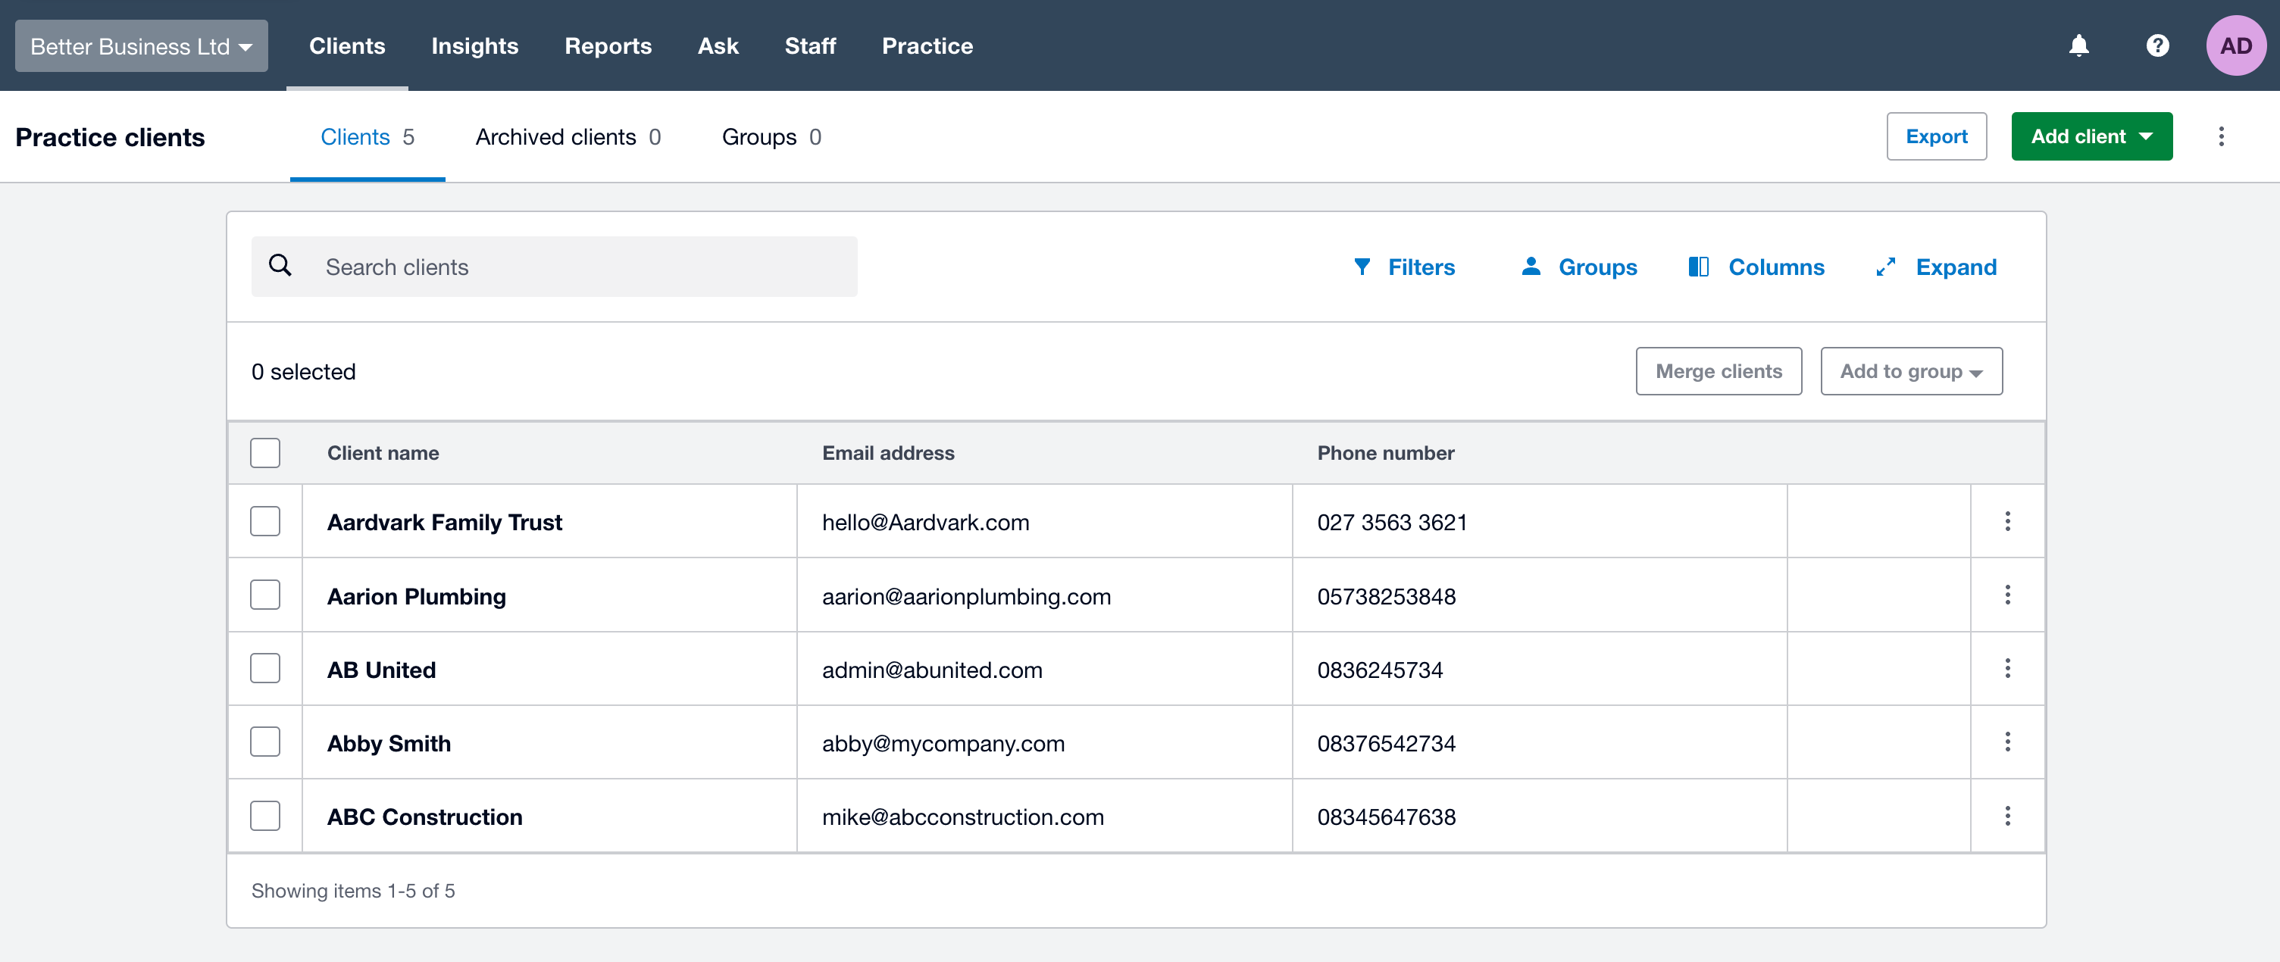
Task: Click the Columns icon to customize columns
Action: tap(1700, 267)
